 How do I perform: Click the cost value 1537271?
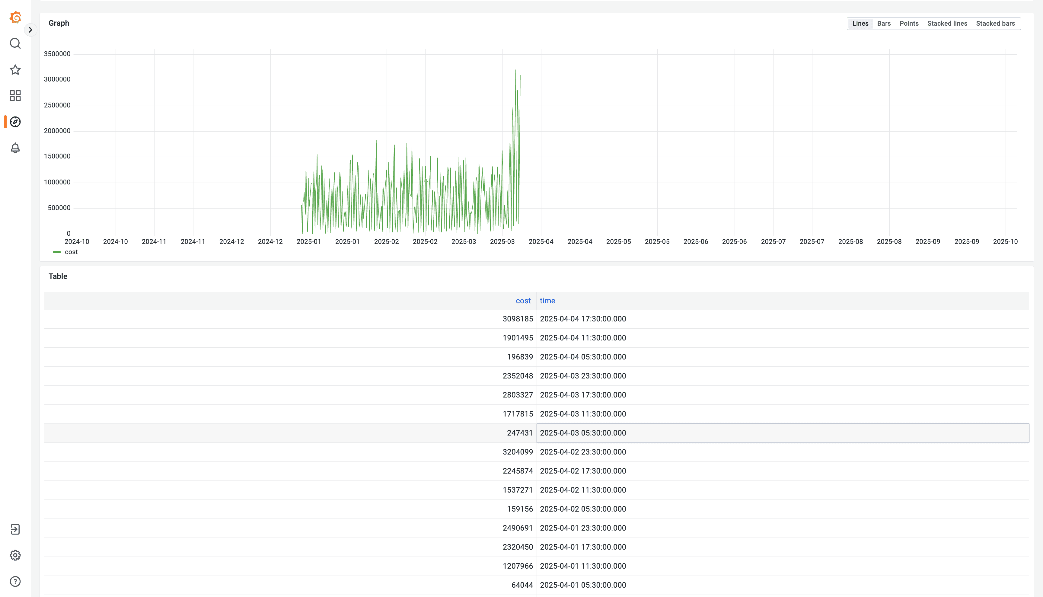[517, 490]
